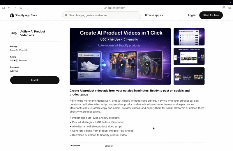Click the From $15/month pricing text
Image resolution: width=233 pixels, height=151 pixels.
point(19,50)
